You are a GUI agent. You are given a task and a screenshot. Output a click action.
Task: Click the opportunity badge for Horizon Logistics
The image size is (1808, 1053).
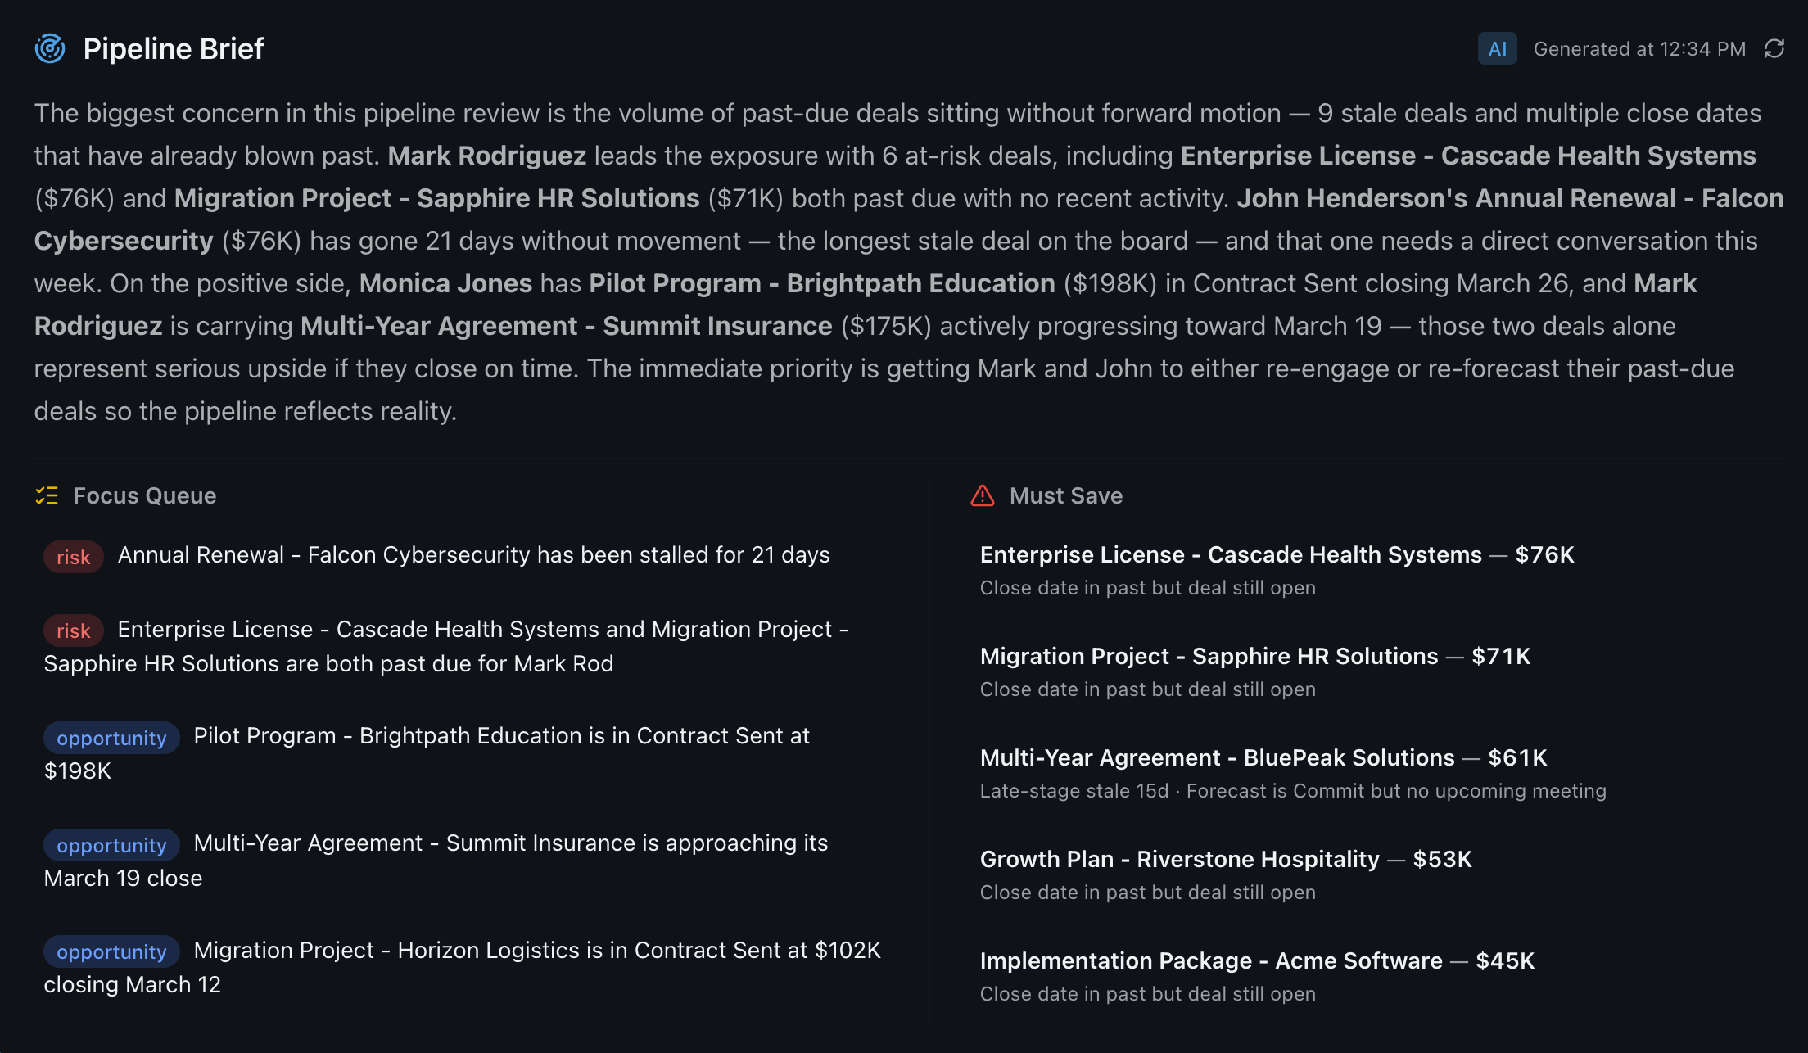111,951
